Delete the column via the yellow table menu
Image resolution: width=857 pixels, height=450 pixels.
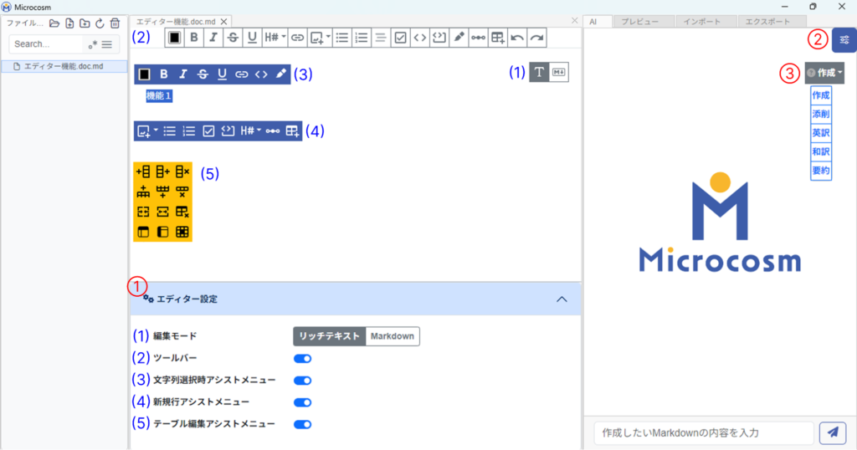click(x=182, y=171)
